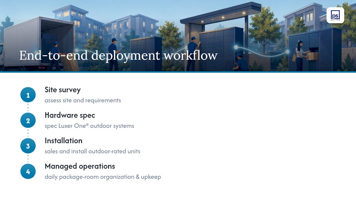Click 'daily package-room organization & upkeep' text

(103, 177)
